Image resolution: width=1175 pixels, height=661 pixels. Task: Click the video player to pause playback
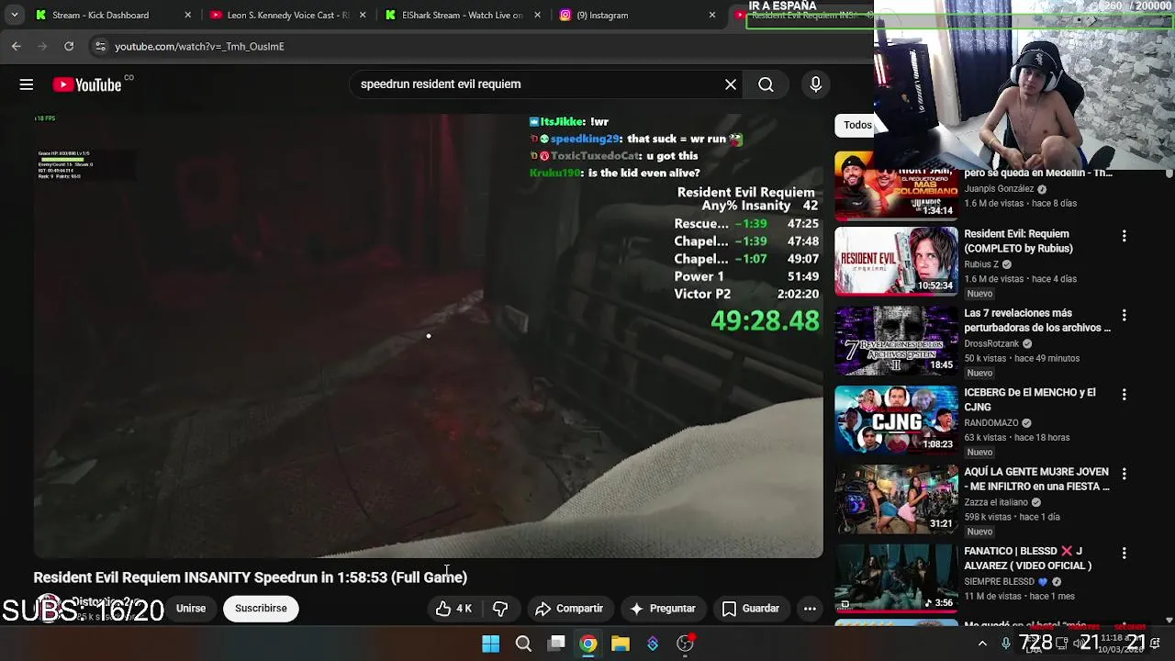[428, 336]
